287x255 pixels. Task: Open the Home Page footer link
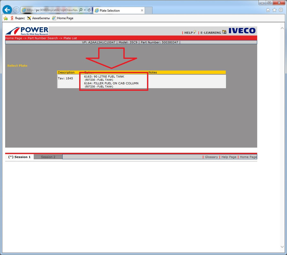point(248,157)
